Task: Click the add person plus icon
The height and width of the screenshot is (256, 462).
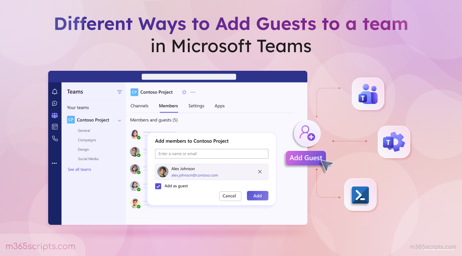Action: 307,133
